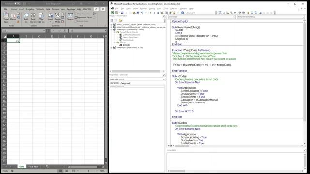Open VBA Help question mark icon
Screen dimensions: 310x174
coord(182,13)
